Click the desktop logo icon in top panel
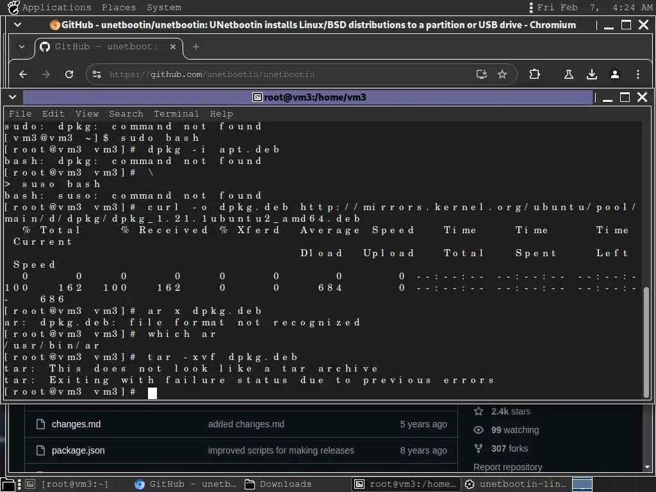 click(x=13, y=8)
